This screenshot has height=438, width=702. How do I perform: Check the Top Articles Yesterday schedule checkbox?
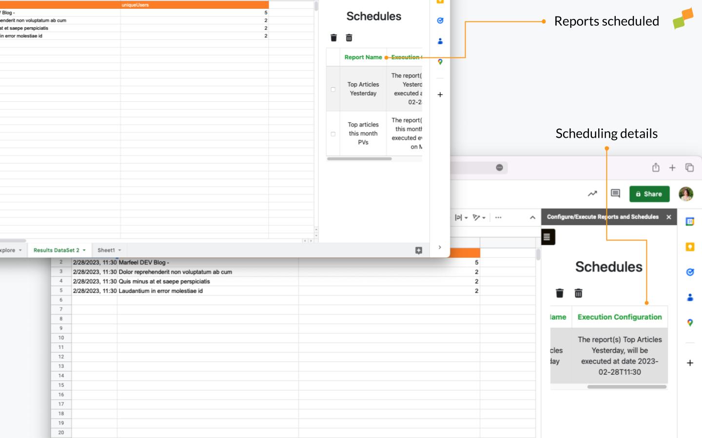pyautogui.click(x=333, y=89)
